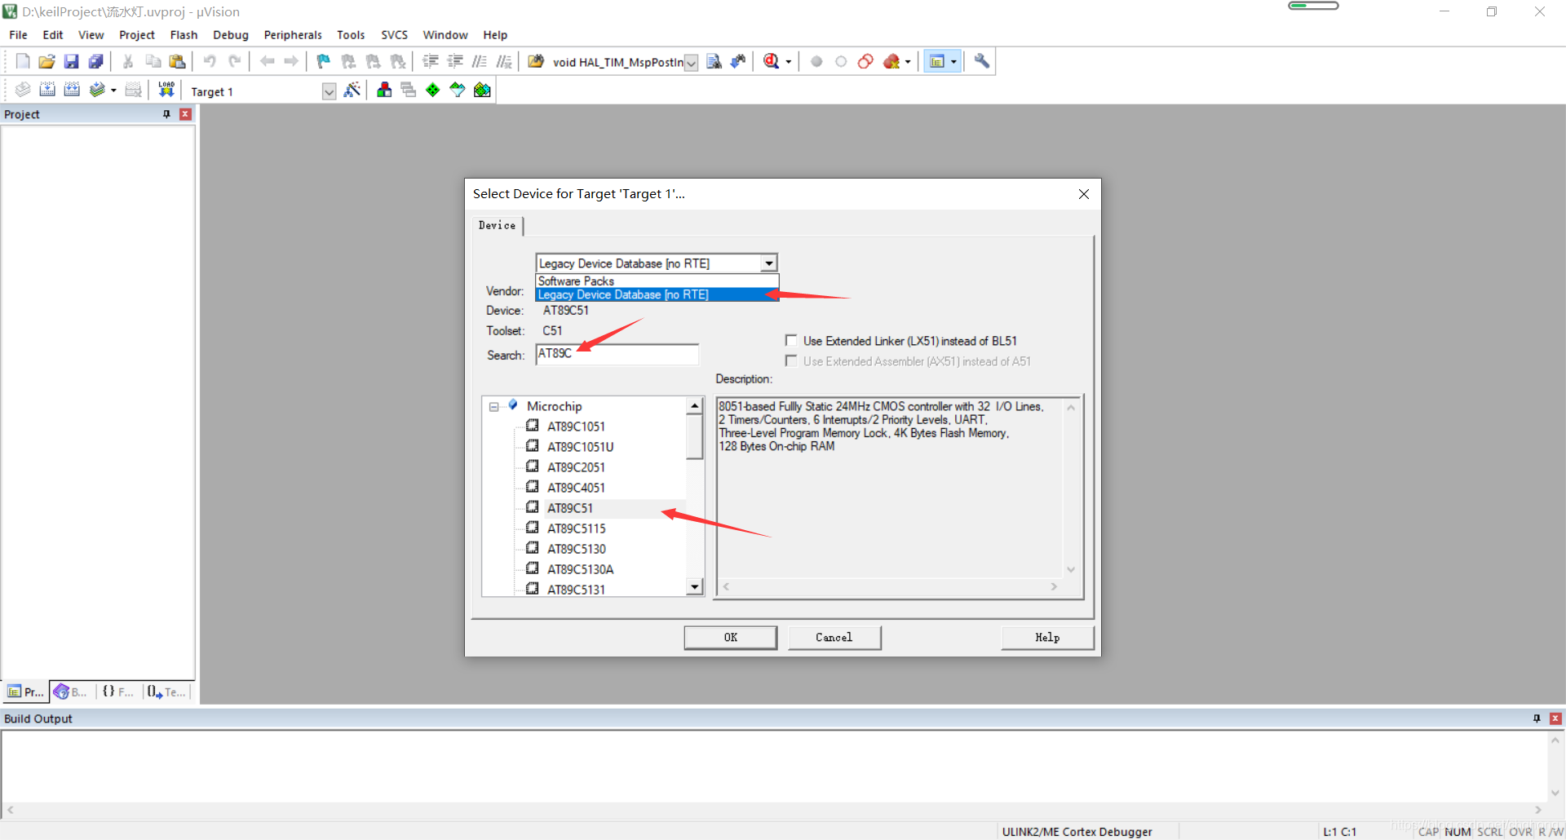The image size is (1566, 840).
Task: Toggle a bookmark with the blue flag icon
Action: tap(324, 61)
